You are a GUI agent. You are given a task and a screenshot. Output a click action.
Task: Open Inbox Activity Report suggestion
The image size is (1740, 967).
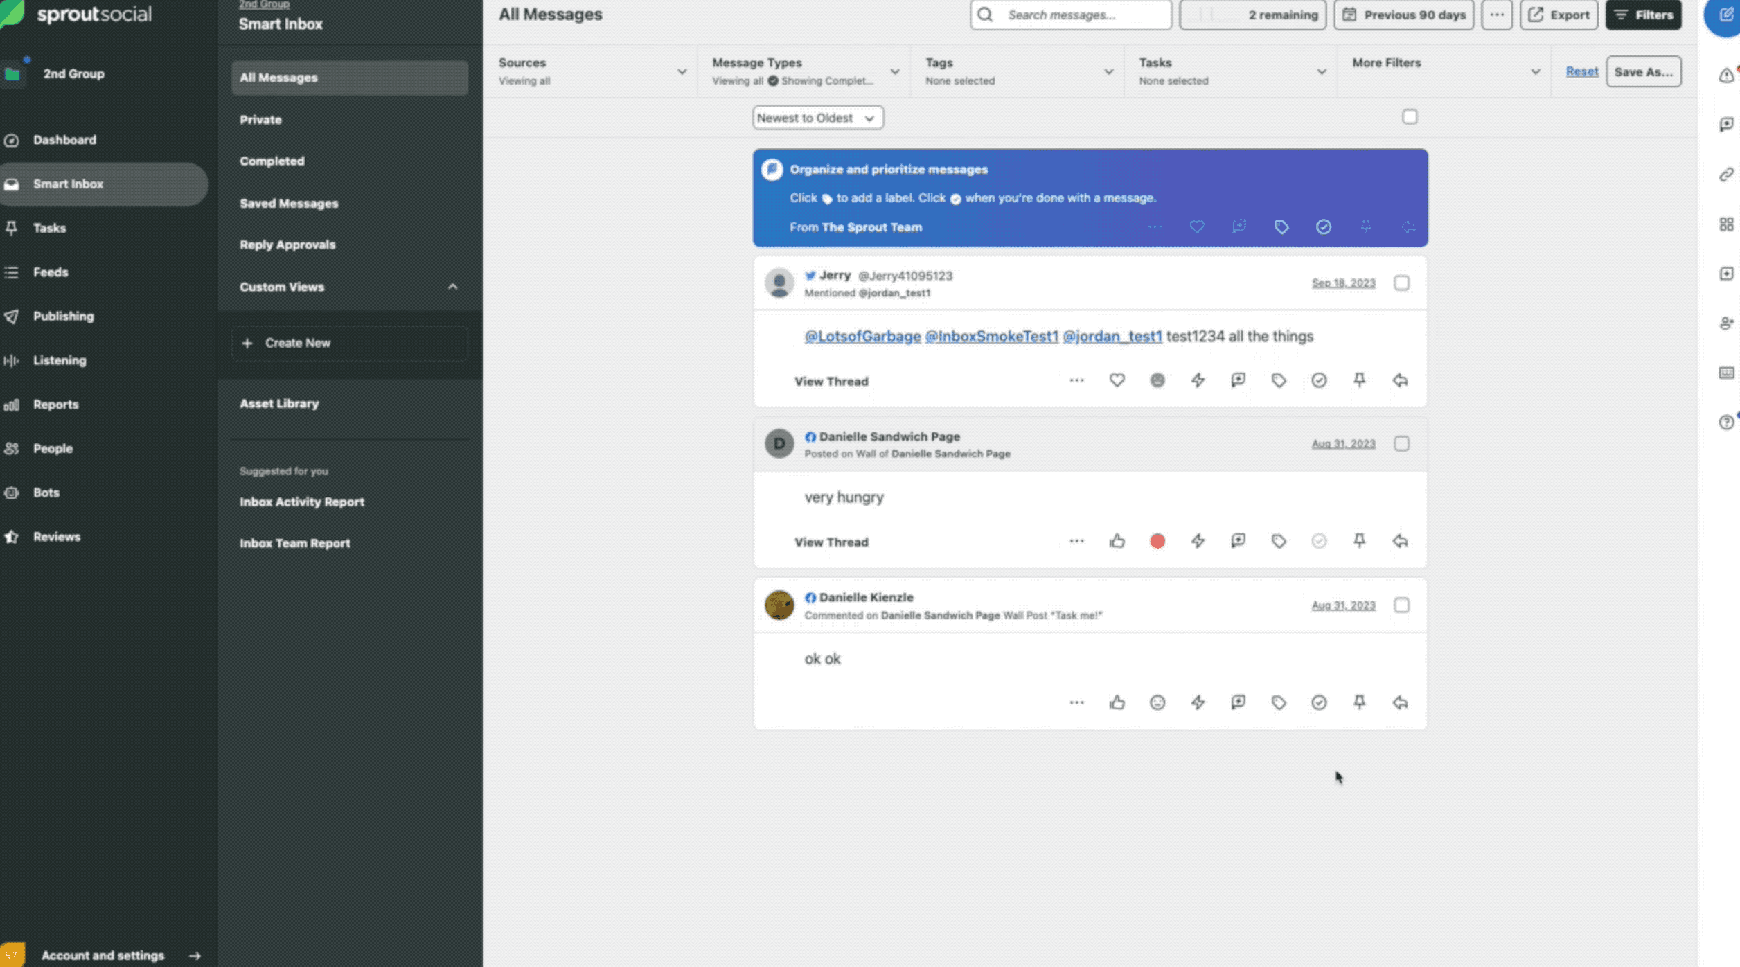pos(301,502)
